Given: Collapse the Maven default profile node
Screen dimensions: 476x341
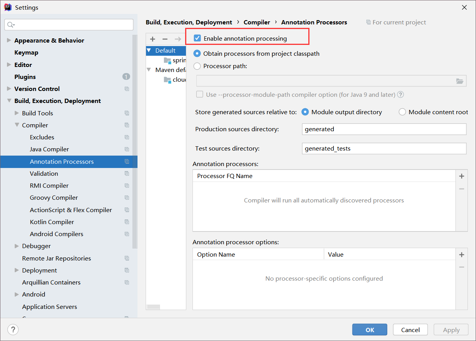Looking at the screenshot, I should click(x=149, y=70).
